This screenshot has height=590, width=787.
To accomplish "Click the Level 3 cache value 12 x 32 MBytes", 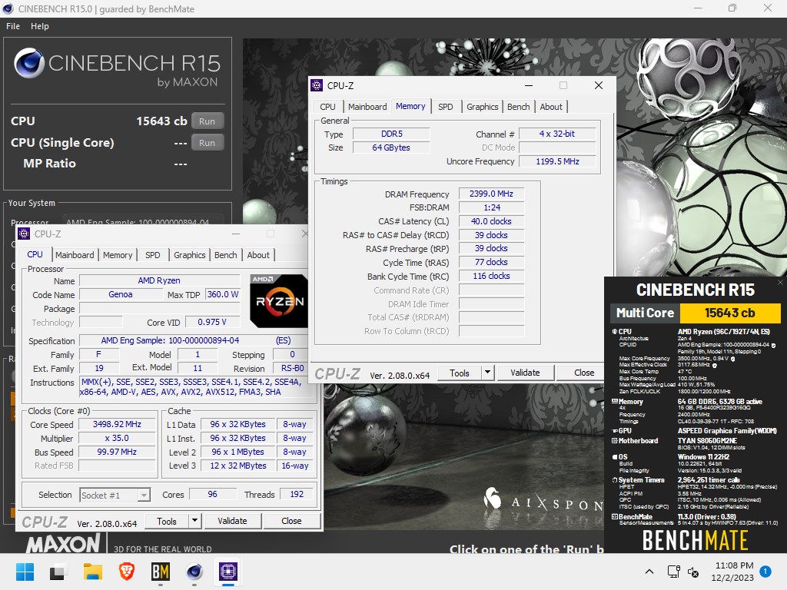I will [238, 466].
